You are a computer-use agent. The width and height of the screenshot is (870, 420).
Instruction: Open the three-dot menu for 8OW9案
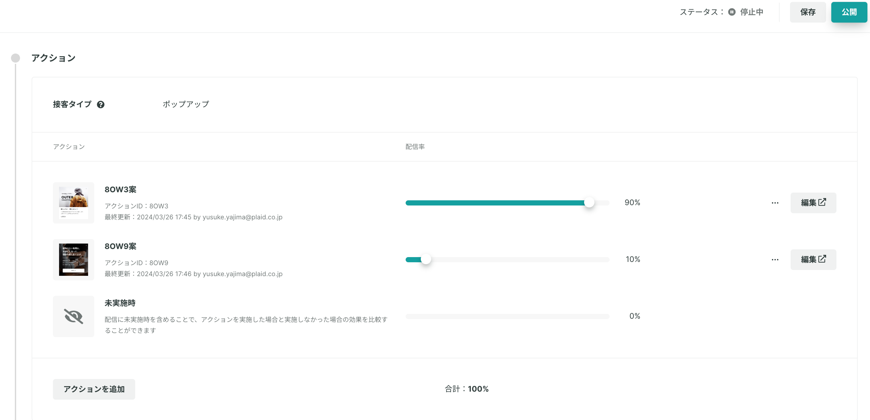click(x=775, y=260)
